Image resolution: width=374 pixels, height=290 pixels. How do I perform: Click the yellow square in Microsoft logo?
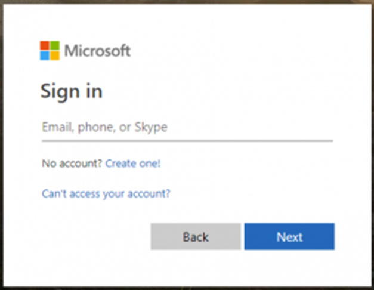55,55
